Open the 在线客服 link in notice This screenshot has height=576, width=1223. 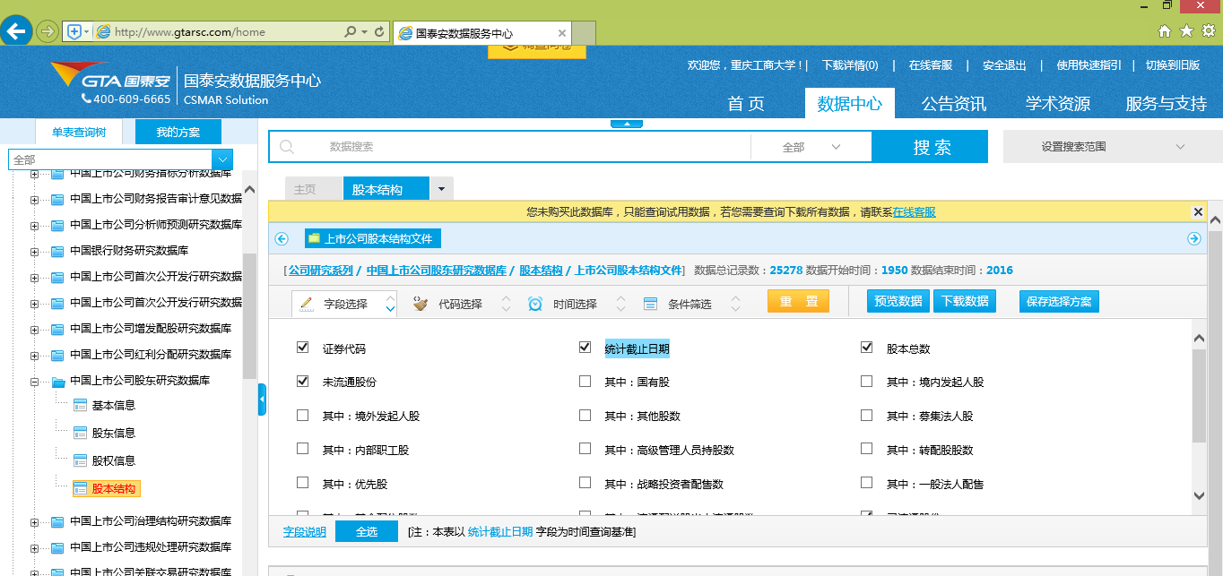(914, 212)
